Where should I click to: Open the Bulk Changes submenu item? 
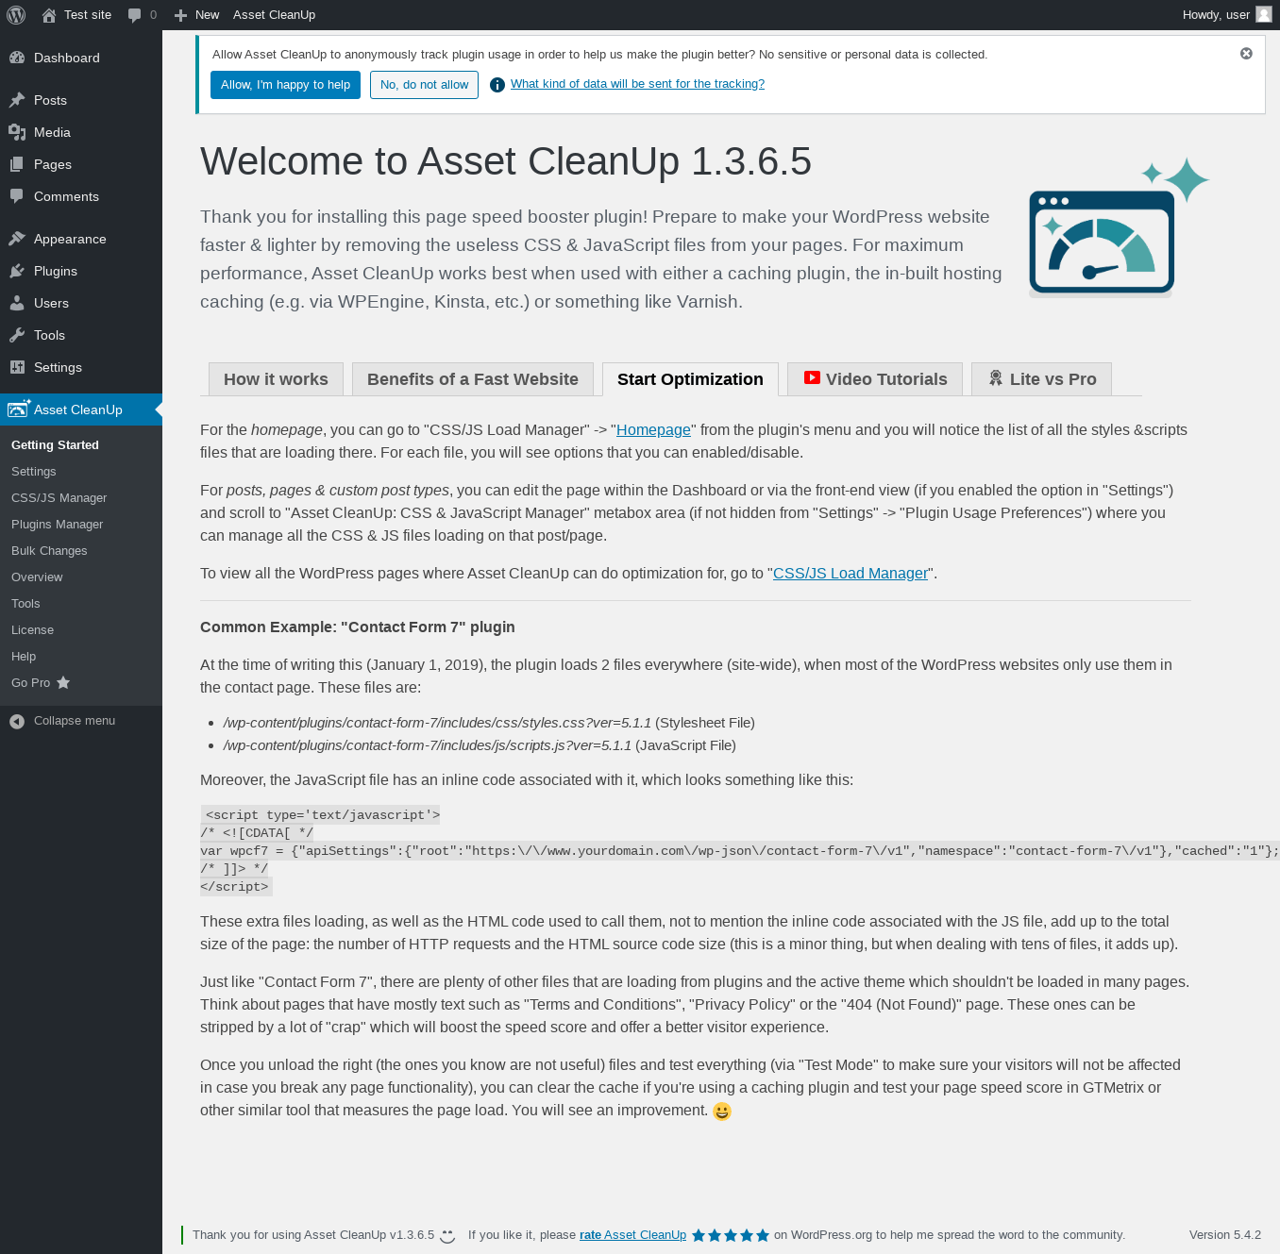point(49,551)
